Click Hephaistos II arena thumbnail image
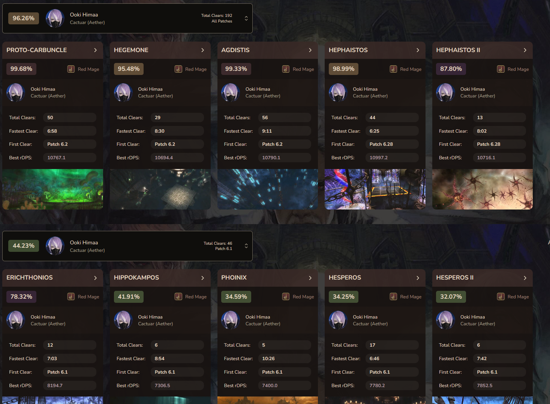This screenshot has height=404, width=550. 483,189
